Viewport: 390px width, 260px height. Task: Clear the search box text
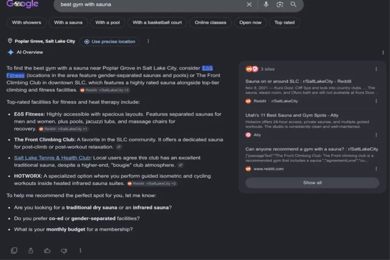coord(249,5)
